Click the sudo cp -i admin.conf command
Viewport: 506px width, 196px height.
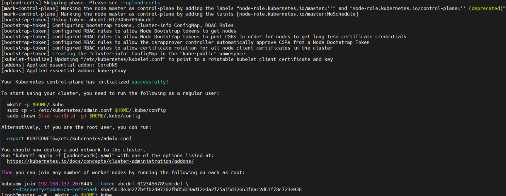point(86,110)
